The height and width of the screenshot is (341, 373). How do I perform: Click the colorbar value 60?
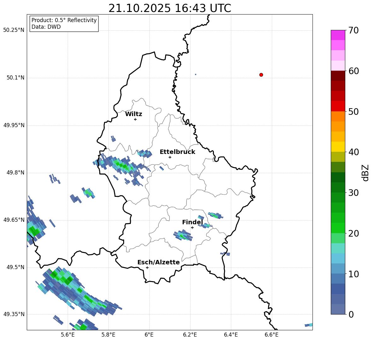point(353,71)
